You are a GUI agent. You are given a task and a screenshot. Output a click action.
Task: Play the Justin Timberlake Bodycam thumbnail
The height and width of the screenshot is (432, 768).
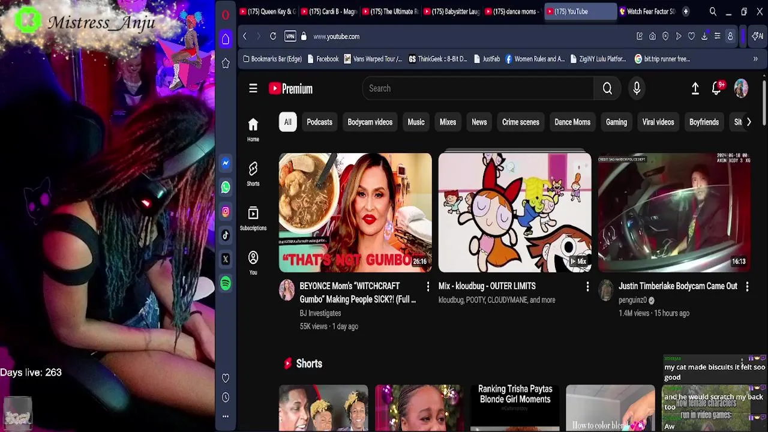(674, 212)
